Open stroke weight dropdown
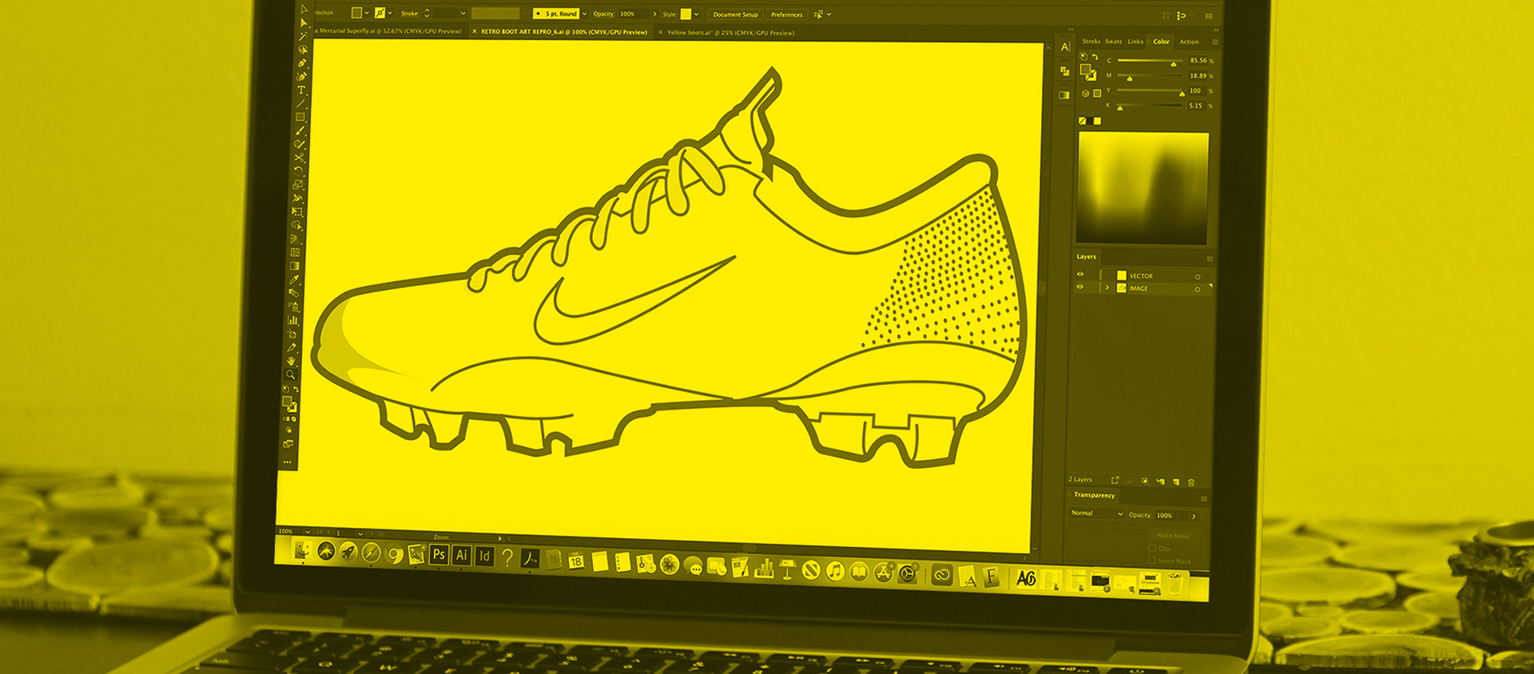 click(x=463, y=14)
